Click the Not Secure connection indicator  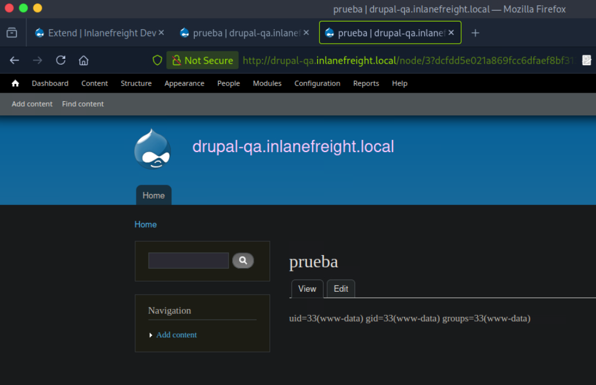202,61
